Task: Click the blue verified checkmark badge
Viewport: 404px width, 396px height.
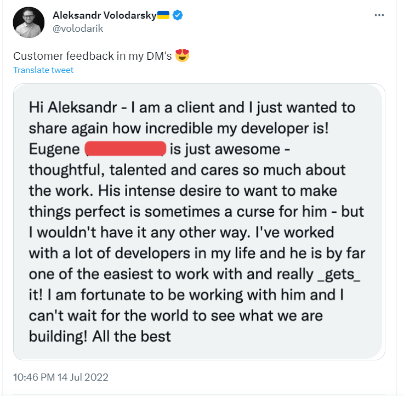Action: (178, 15)
